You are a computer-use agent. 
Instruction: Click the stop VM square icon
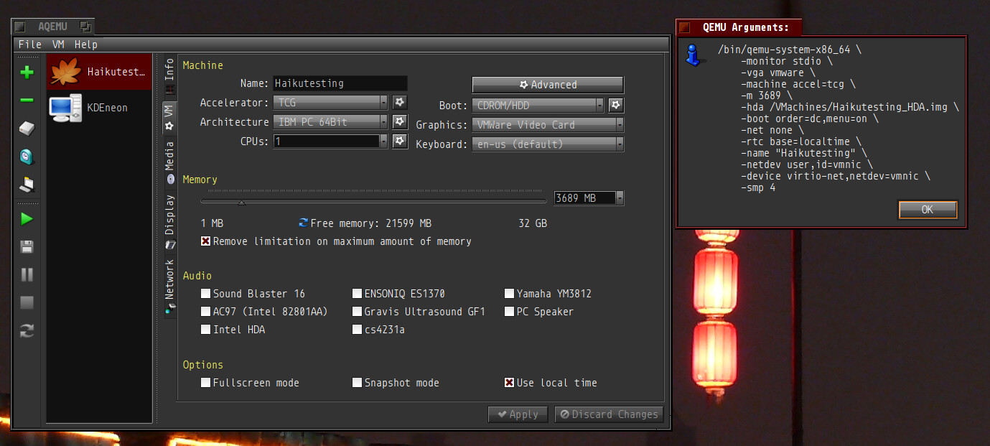click(27, 302)
